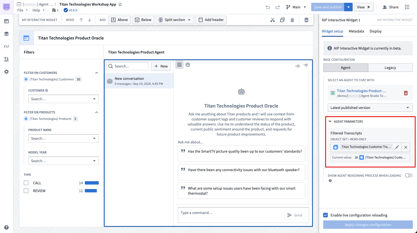Open the File menu

[22, 10]
